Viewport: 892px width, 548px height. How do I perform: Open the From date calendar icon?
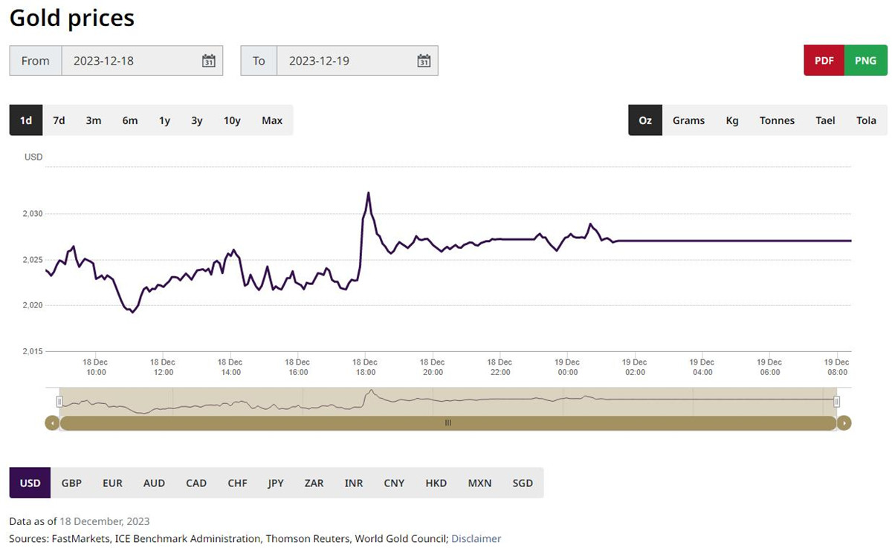[209, 61]
